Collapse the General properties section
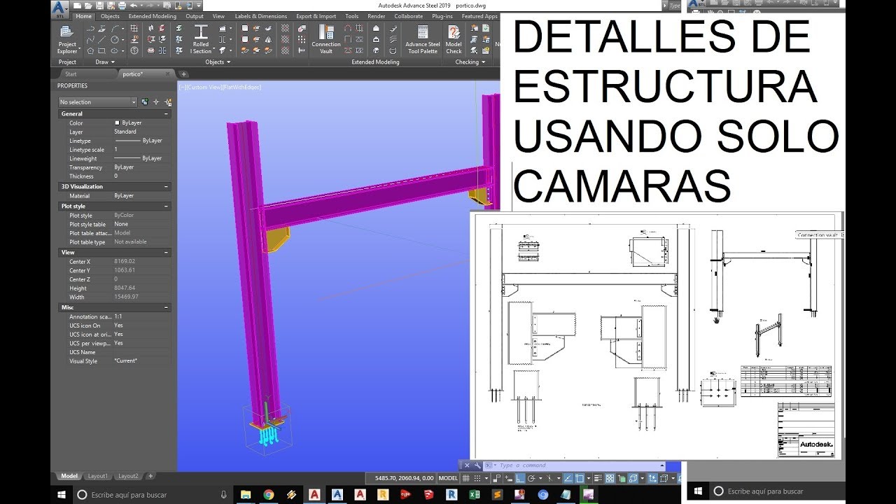 point(166,113)
